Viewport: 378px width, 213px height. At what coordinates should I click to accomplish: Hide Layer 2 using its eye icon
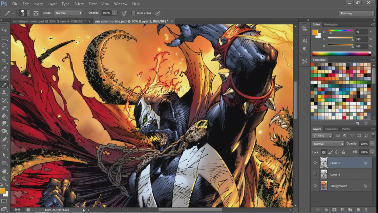315,163
